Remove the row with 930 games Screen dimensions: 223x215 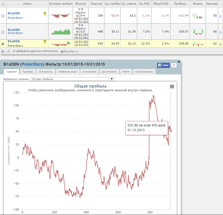(220, 44)
